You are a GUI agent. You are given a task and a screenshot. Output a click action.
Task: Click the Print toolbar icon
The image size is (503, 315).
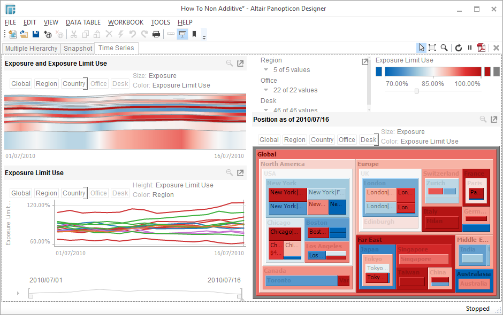tap(156, 34)
